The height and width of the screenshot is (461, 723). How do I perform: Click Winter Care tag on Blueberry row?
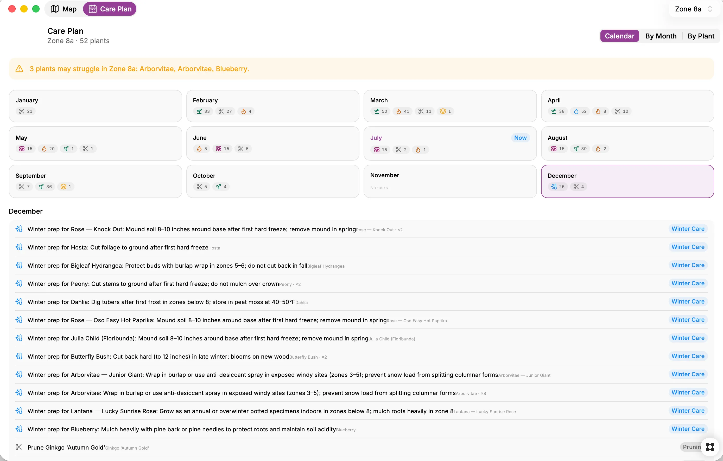tap(688, 429)
